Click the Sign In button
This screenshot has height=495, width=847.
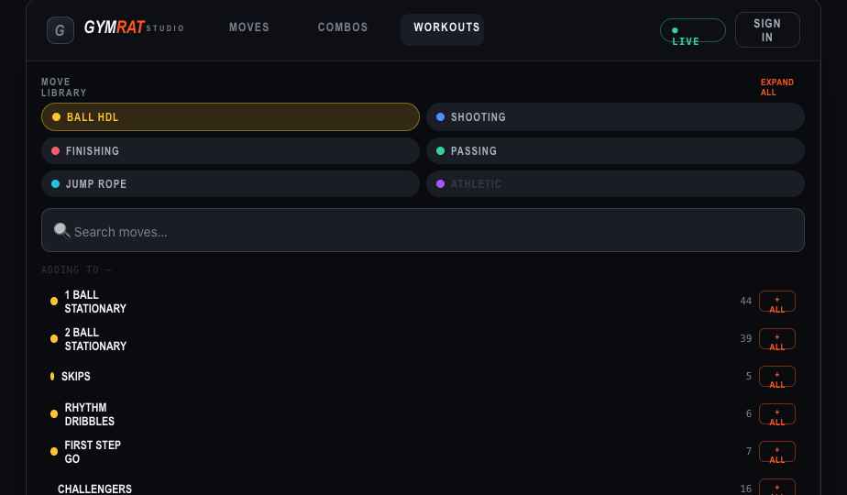(767, 30)
